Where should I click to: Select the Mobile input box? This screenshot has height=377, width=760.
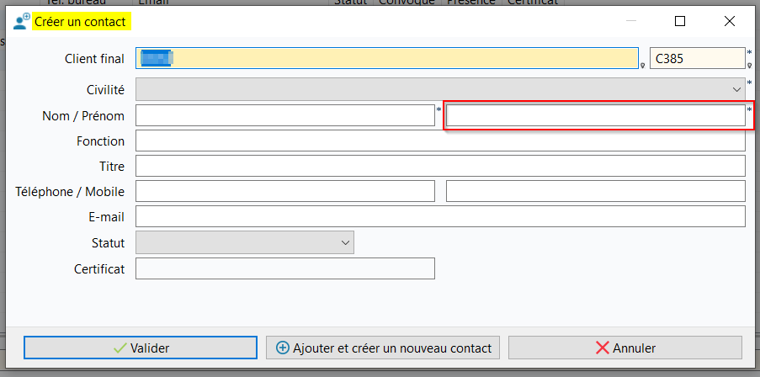596,191
